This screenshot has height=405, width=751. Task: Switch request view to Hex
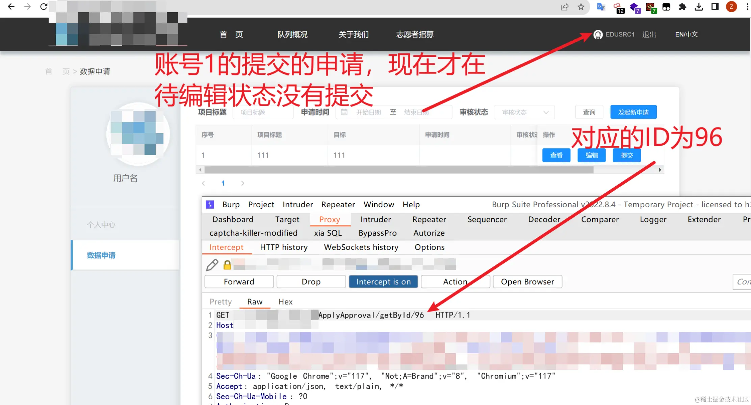click(x=285, y=302)
